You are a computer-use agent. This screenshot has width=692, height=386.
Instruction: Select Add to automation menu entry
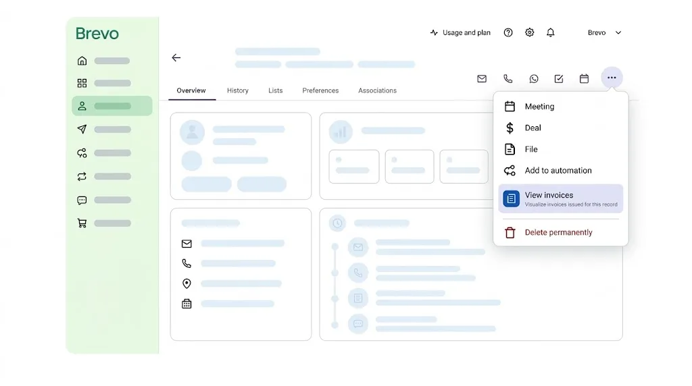pyautogui.click(x=560, y=171)
